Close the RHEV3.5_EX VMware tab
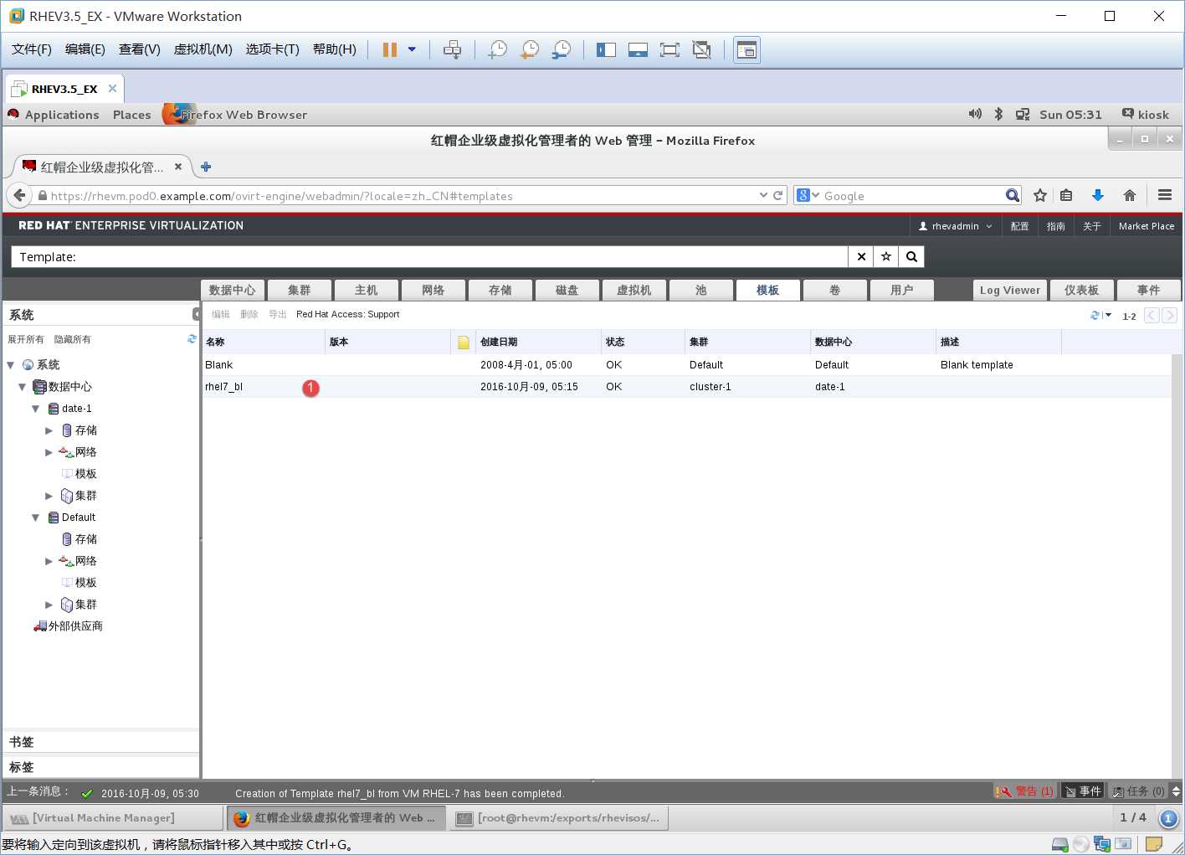Viewport: 1185px width, 855px height. [112, 88]
